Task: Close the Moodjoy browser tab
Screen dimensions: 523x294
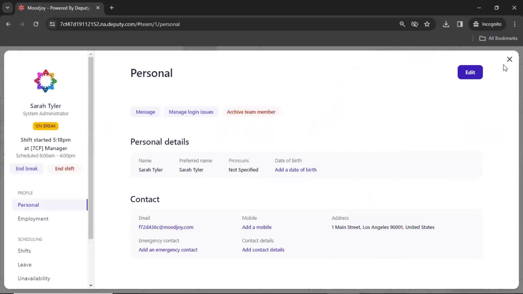Action: coord(98,8)
